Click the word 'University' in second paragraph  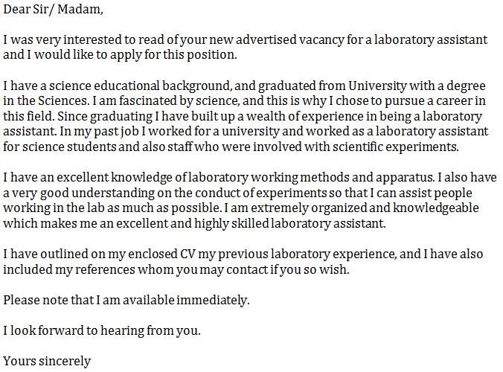[x=377, y=86]
